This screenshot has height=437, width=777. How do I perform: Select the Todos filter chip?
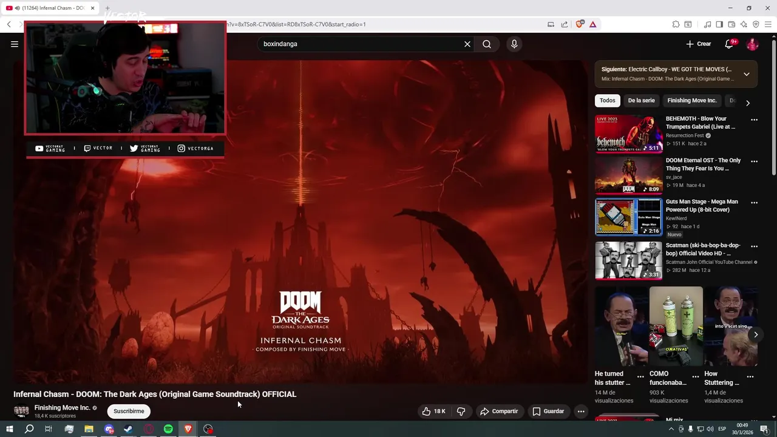(x=607, y=100)
